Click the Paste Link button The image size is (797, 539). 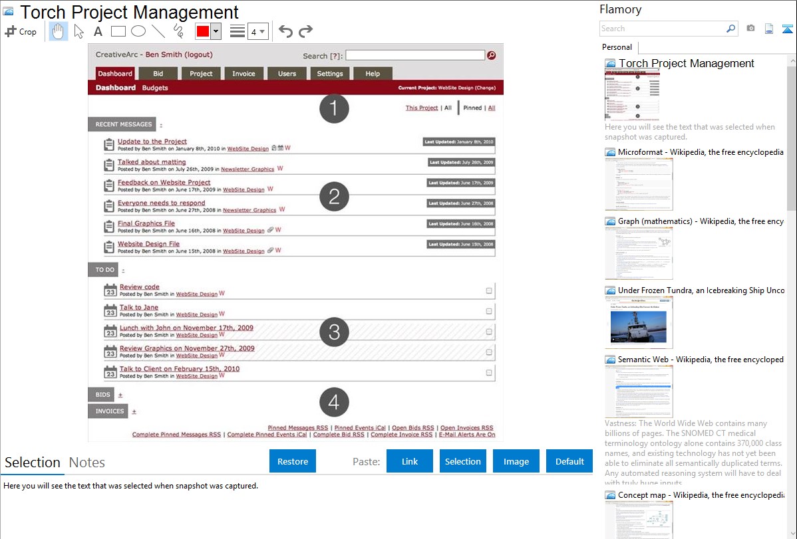tap(410, 461)
